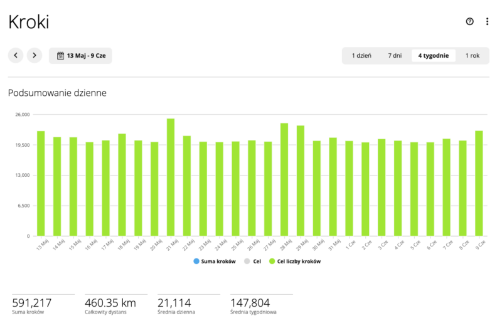Select the 13 Maj bar
Image resolution: width=502 pixels, height=323 pixels.
41,183
